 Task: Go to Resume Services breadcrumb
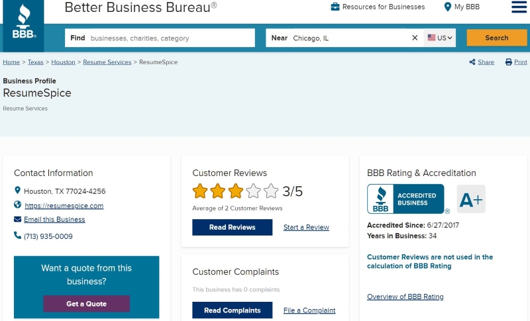click(107, 62)
